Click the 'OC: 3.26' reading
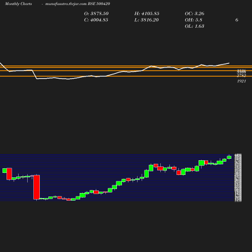 (x=195, y=14)
